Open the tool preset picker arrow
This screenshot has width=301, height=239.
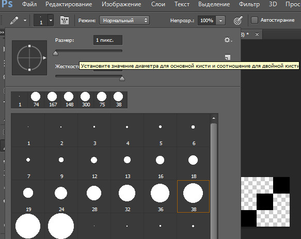[x=25, y=20]
